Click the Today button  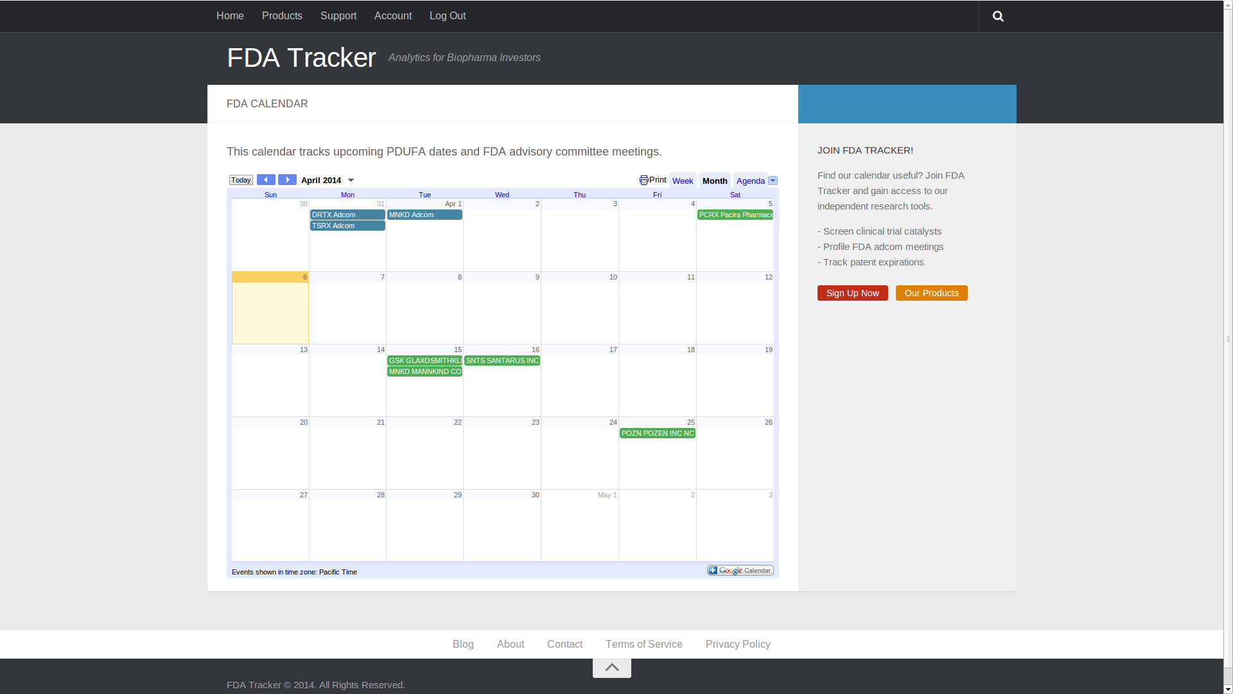(241, 180)
